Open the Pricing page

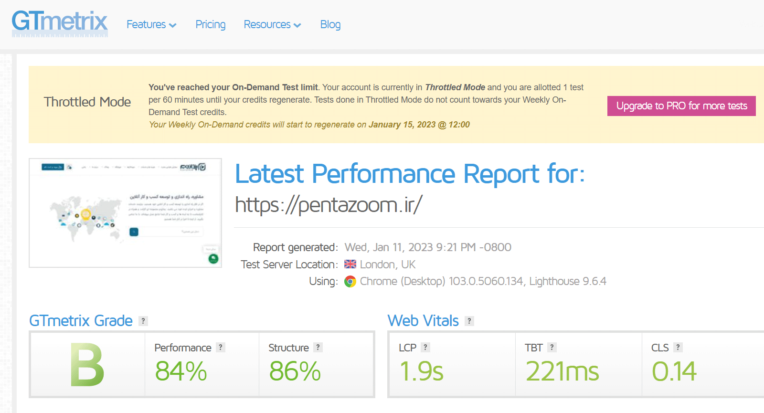[210, 24]
